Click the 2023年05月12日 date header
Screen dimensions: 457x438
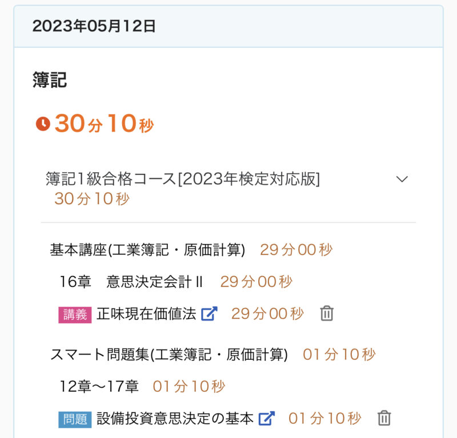click(x=94, y=26)
